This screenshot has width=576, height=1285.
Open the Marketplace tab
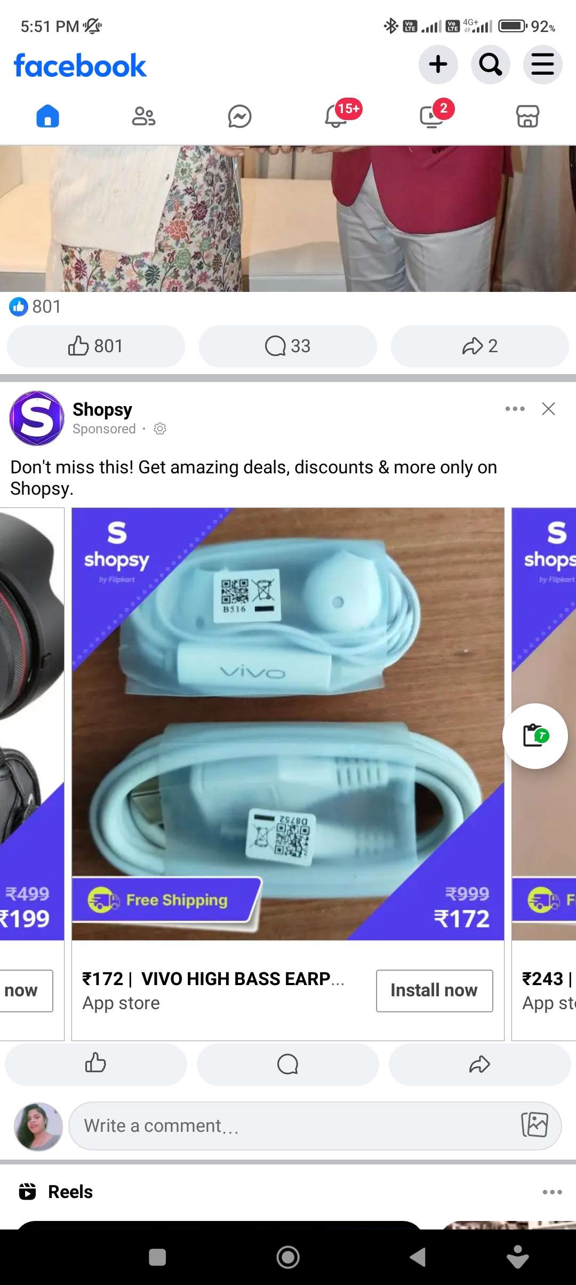pyautogui.click(x=527, y=116)
